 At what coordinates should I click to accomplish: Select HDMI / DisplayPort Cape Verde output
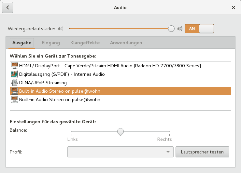[x=120, y=66]
